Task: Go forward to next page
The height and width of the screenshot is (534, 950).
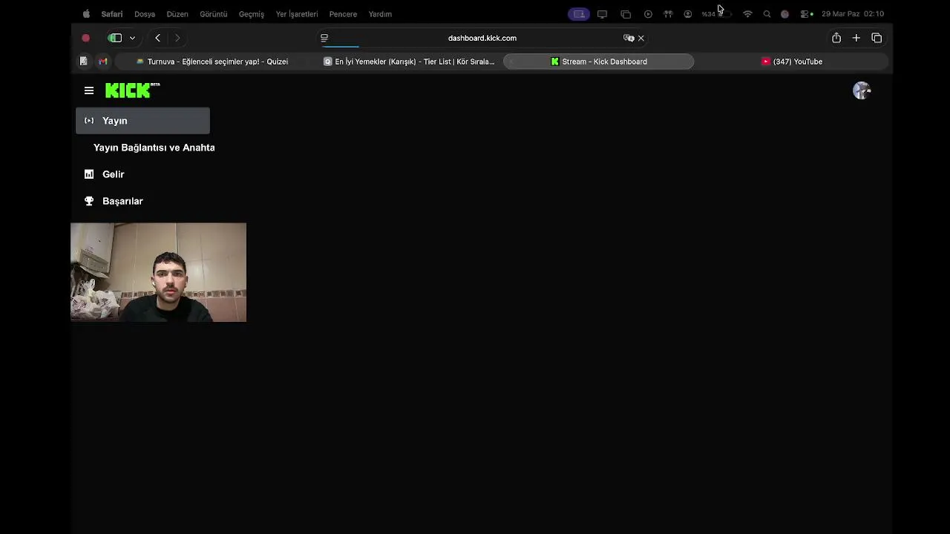Action: pos(177,38)
